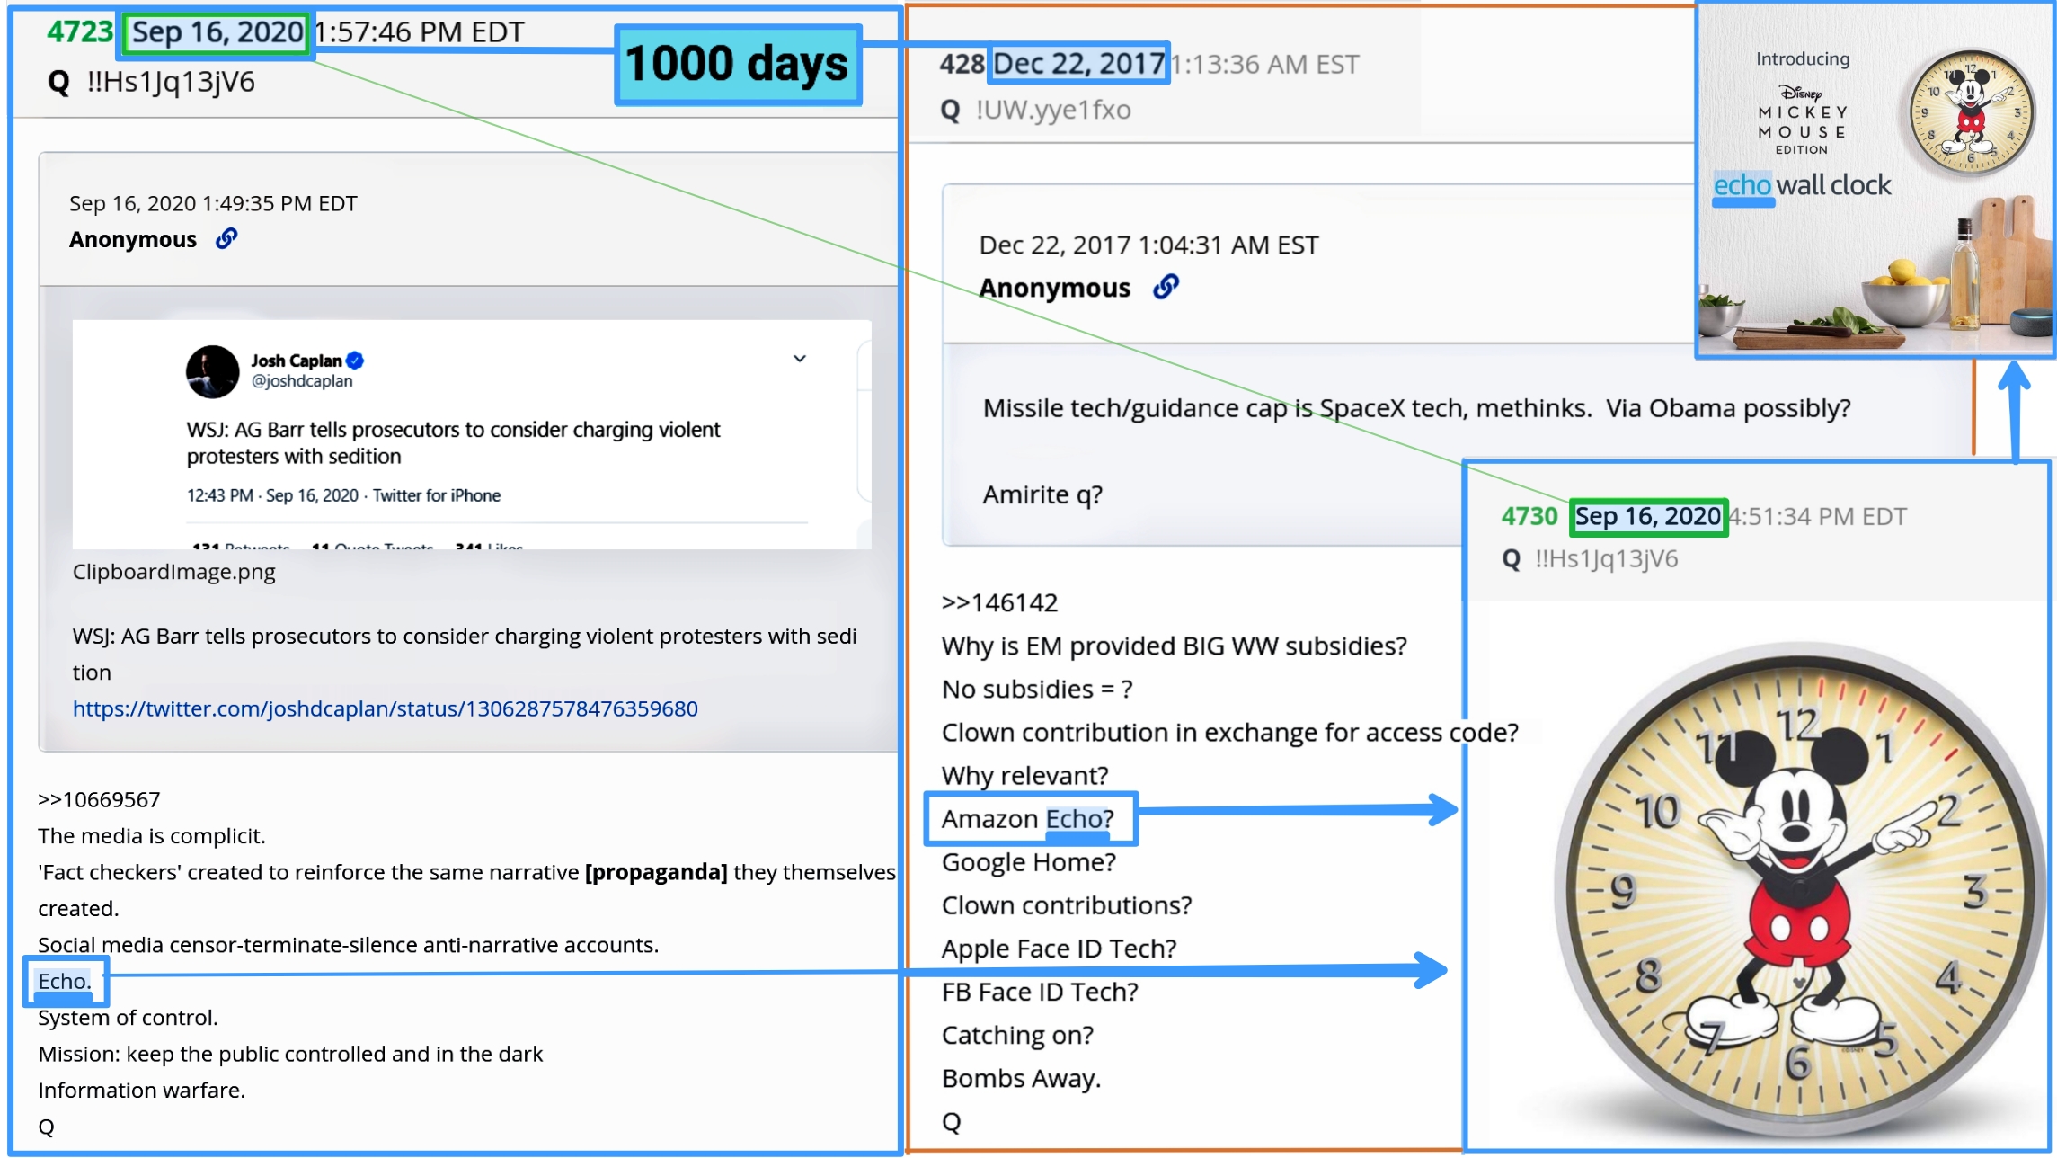
Task: Open the Josh Caplan tweet chevron menu
Action: point(800,359)
